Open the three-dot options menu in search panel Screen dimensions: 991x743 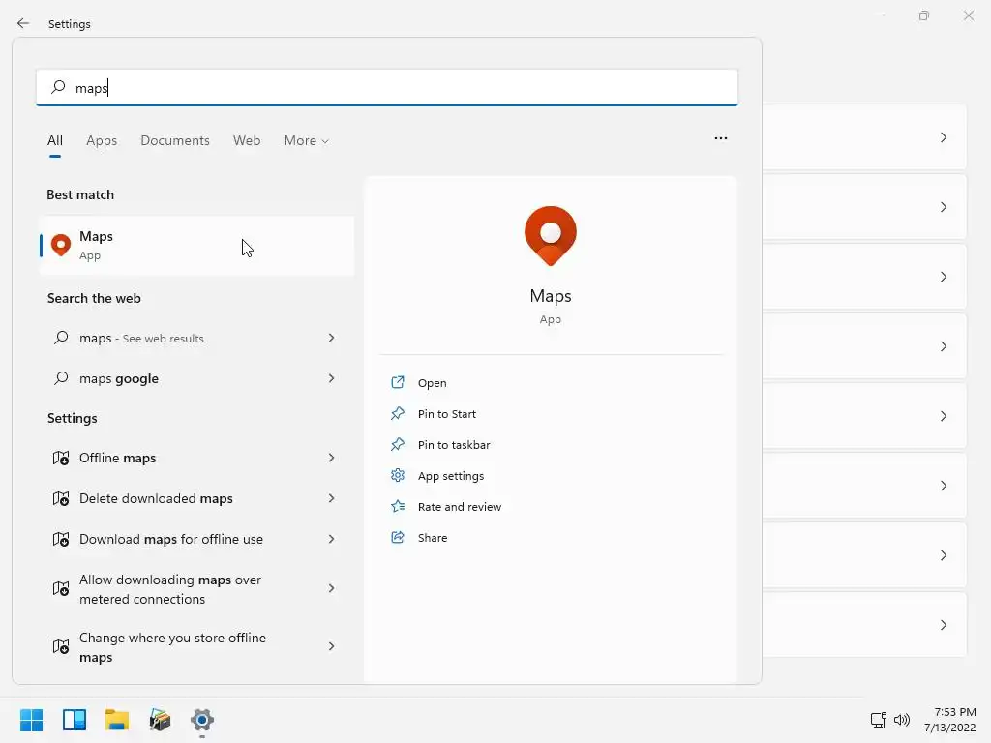(x=720, y=138)
